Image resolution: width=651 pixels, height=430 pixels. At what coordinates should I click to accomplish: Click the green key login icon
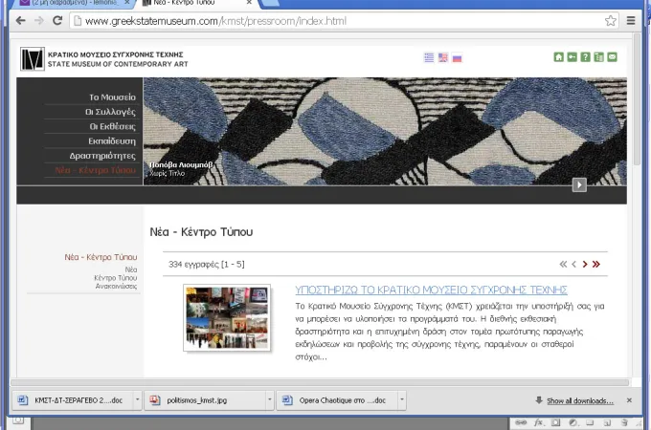[x=572, y=57]
